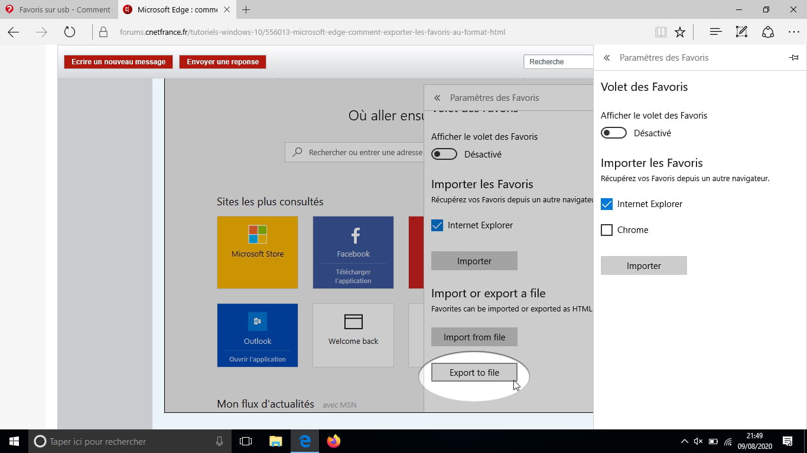Click the Importer button in side panel
Image resolution: width=807 pixels, height=453 pixels.
(x=644, y=265)
